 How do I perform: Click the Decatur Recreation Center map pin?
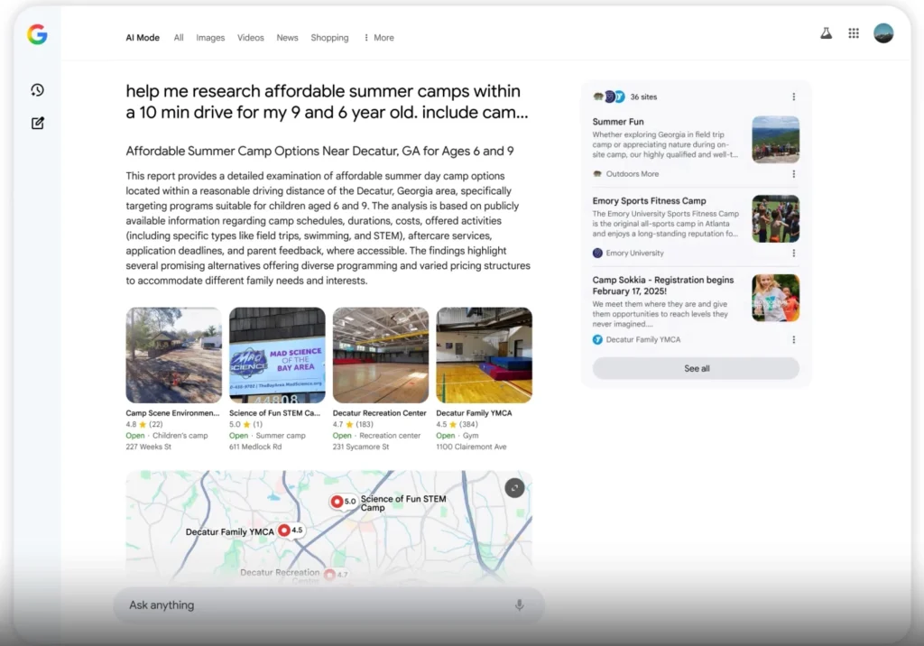pyautogui.click(x=330, y=574)
